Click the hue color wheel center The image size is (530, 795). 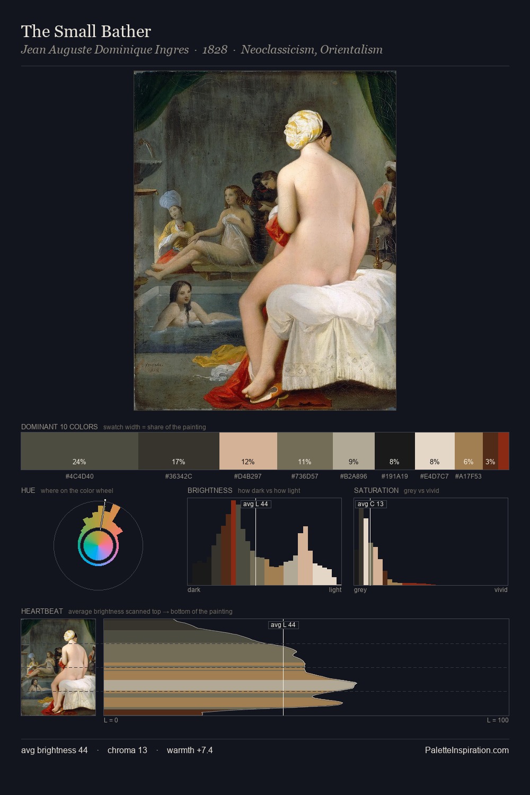pyautogui.click(x=98, y=545)
